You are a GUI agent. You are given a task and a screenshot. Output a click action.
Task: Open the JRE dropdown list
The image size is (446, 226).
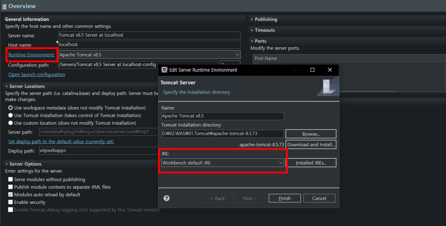point(280,163)
